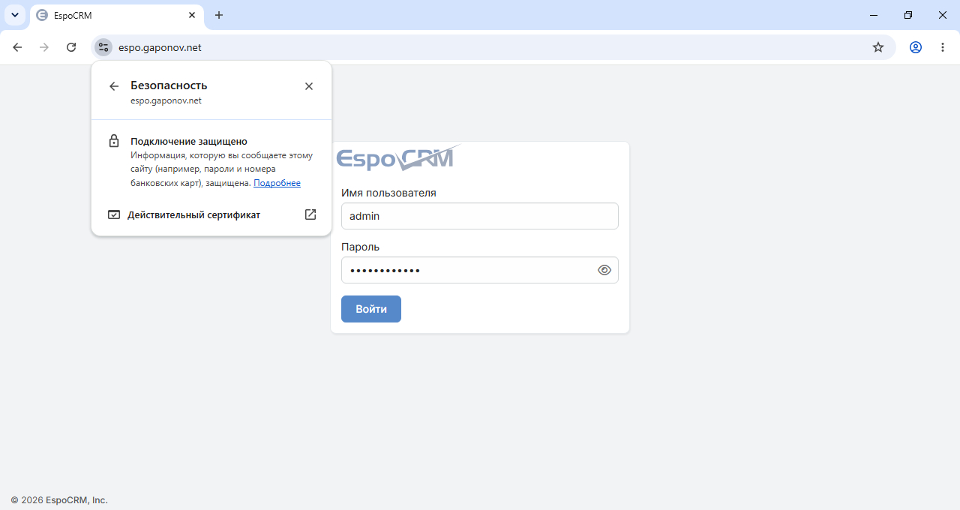960x510 pixels.
Task: Close the EspoCRM tab
Action: tap(192, 15)
